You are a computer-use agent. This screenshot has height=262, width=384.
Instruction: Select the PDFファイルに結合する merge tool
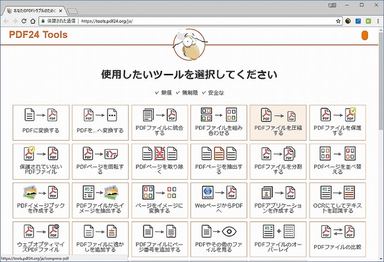(x=159, y=123)
